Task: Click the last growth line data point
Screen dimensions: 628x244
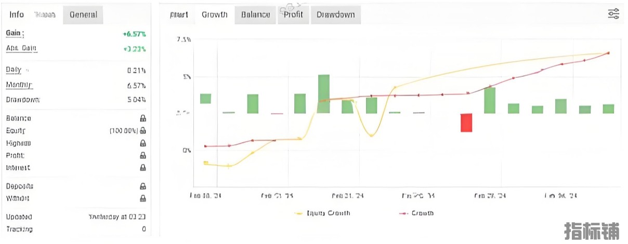Action: tap(608, 53)
